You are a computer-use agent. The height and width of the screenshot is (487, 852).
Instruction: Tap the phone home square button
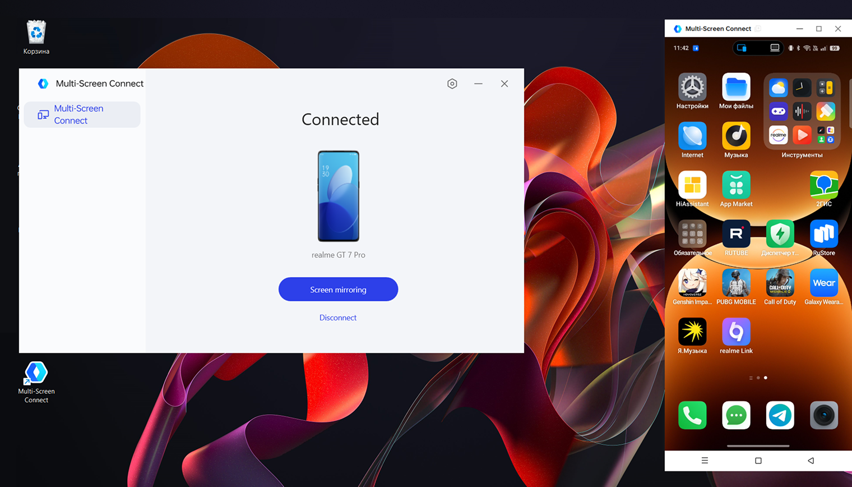758,461
